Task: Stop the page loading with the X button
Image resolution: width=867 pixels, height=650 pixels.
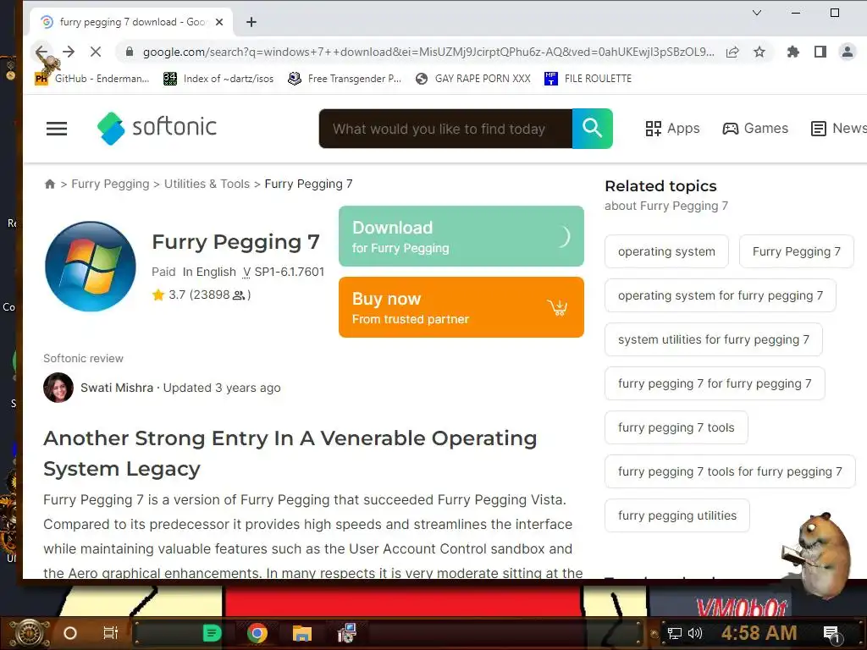Action: [x=96, y=52]
